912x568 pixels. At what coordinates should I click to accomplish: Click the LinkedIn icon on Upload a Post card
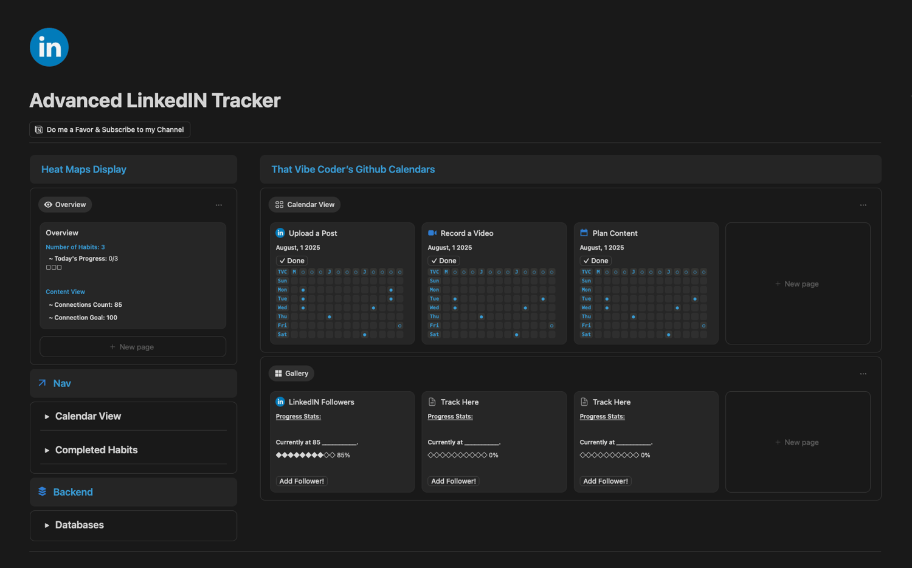click(x=280, y=233)
